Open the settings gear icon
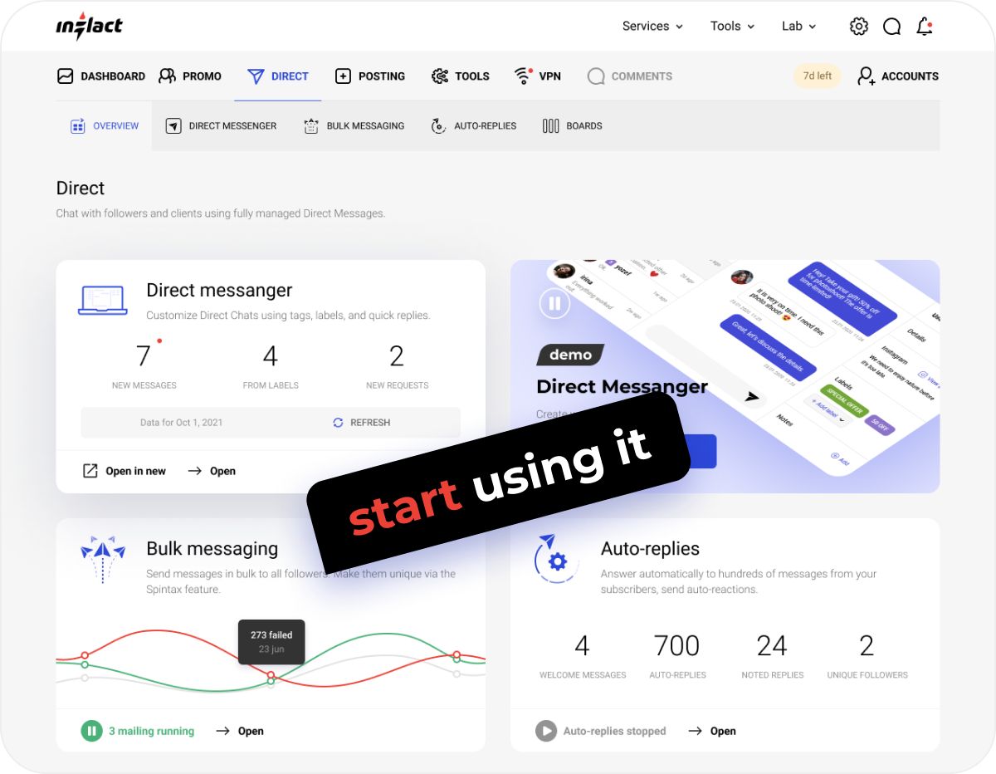Image resolution: width=996 pixels, height=774 pixels. tap(859, 27)
